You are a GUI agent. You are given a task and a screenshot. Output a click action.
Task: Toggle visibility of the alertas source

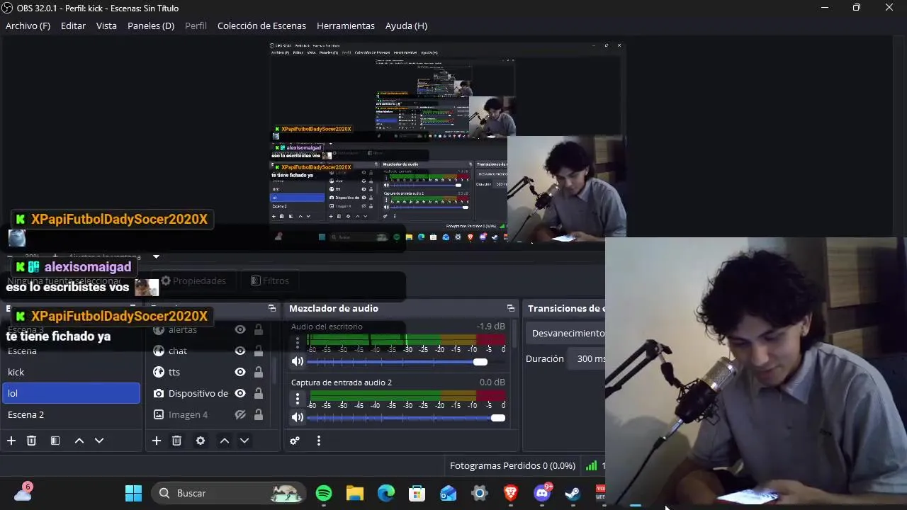(x=240, y=329)
